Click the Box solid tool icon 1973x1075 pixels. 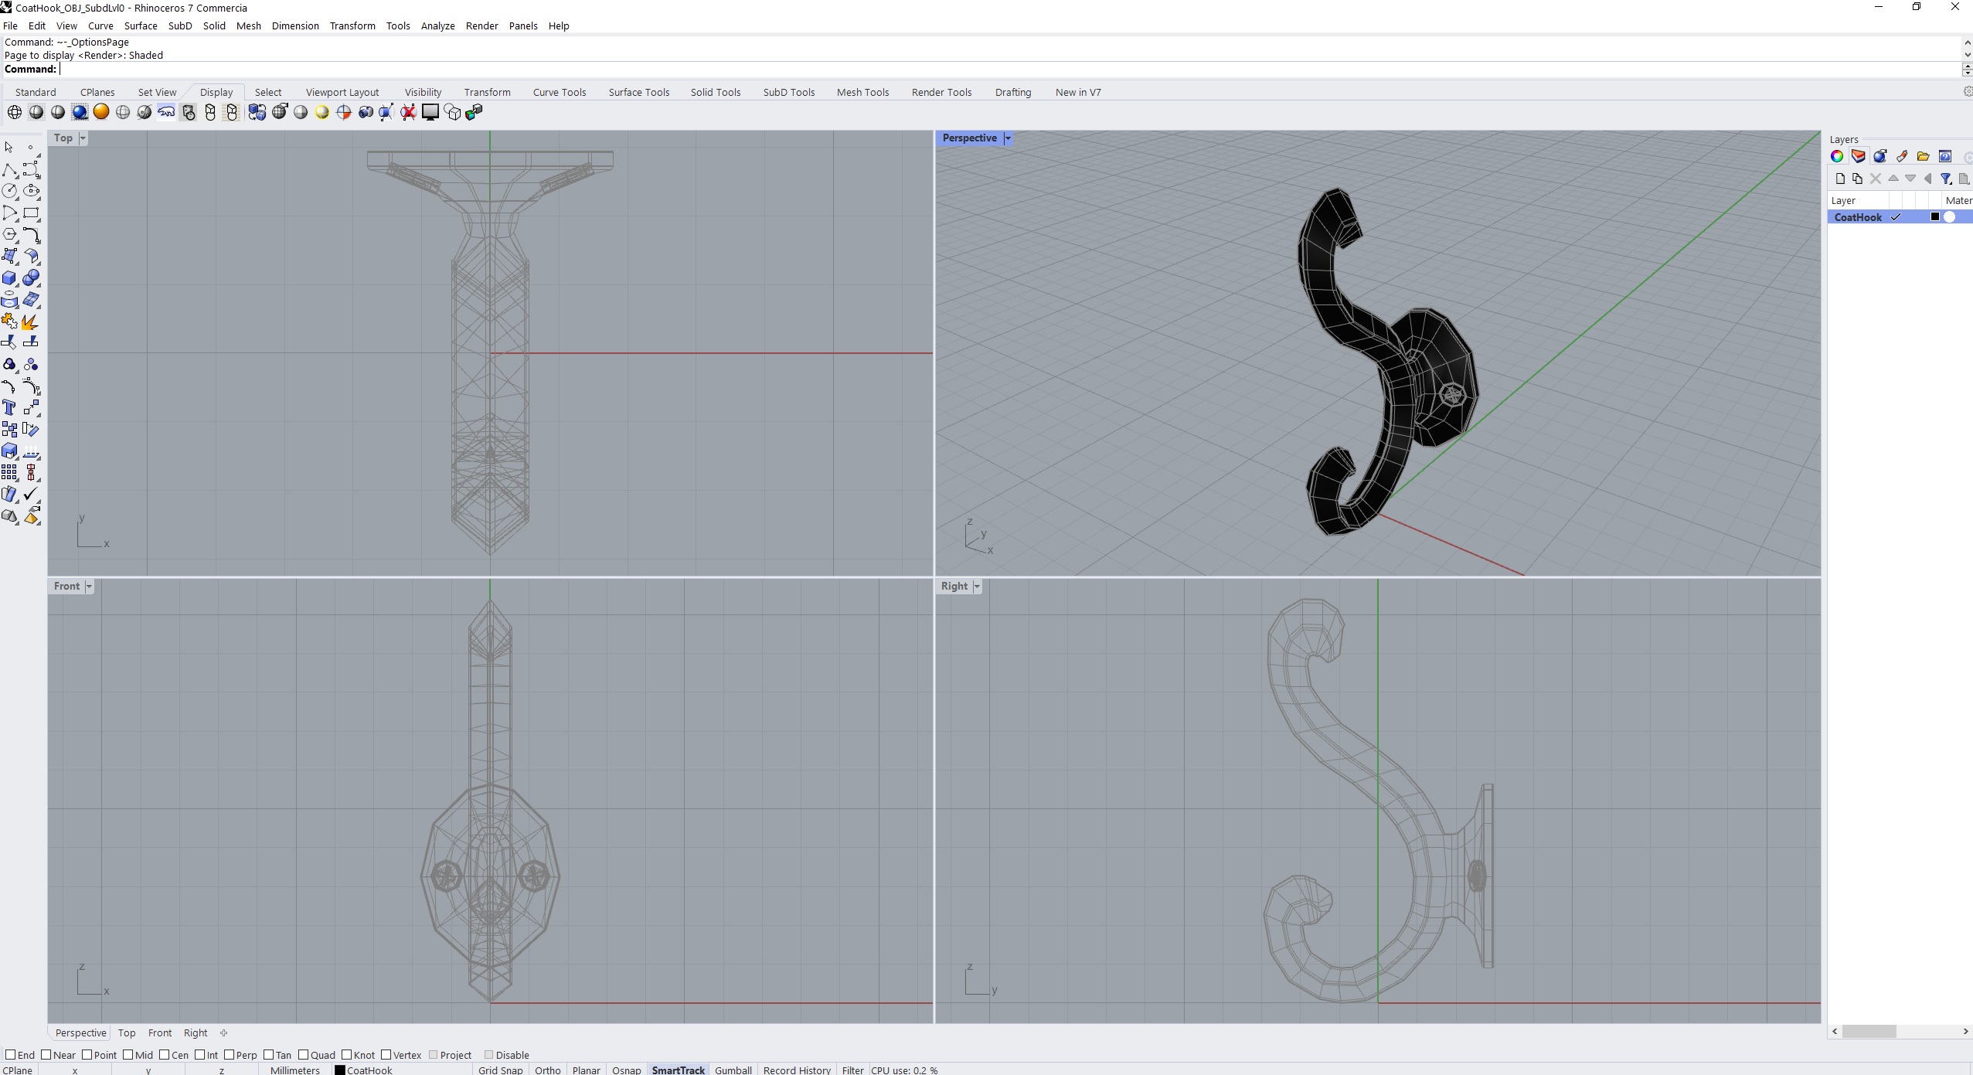[9, 278]
